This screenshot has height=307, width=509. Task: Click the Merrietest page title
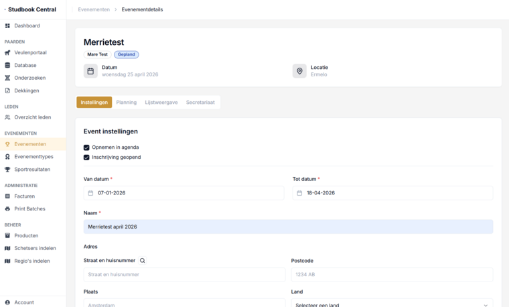tap(104, 42)
